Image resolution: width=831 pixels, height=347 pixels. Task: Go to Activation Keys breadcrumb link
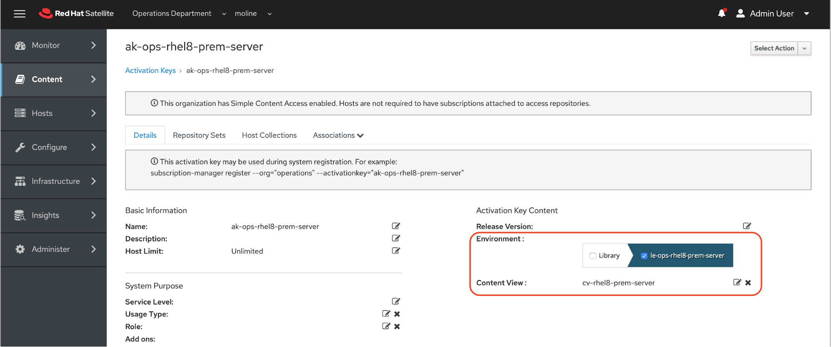(150, 70)
